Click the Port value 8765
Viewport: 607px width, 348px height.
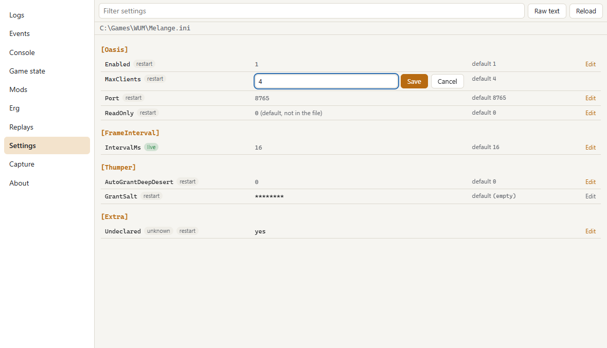[262, 98]
